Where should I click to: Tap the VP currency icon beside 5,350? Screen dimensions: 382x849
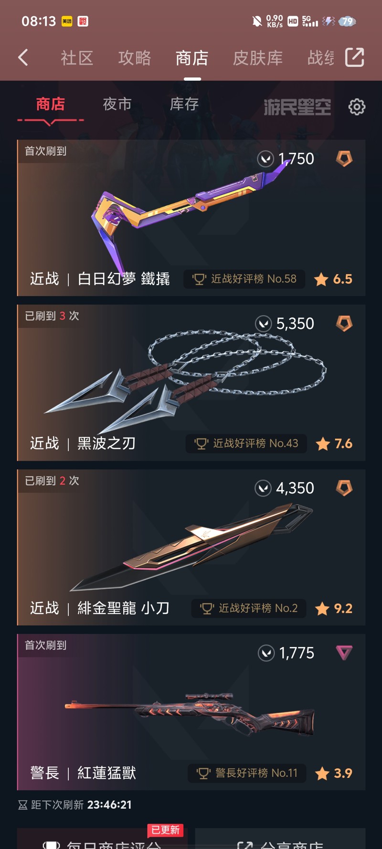click(x=263, y=324)
